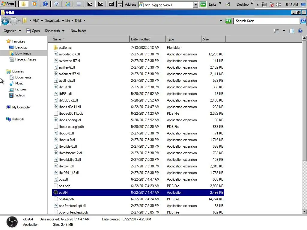Image resolution: width=307 pixels, height=230 pixels.
Task: Sort by Type column header
Action: [183, 39]
